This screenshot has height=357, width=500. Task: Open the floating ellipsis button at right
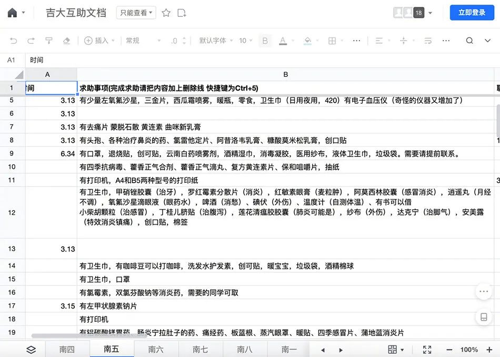tap(484, 291)
